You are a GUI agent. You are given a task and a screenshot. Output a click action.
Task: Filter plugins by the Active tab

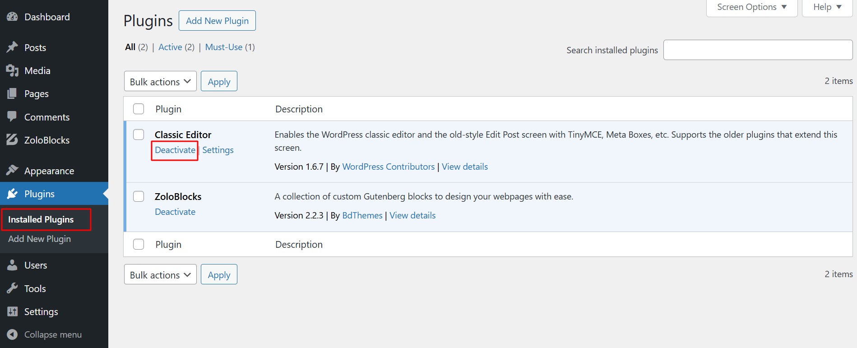tap(170, 47)
